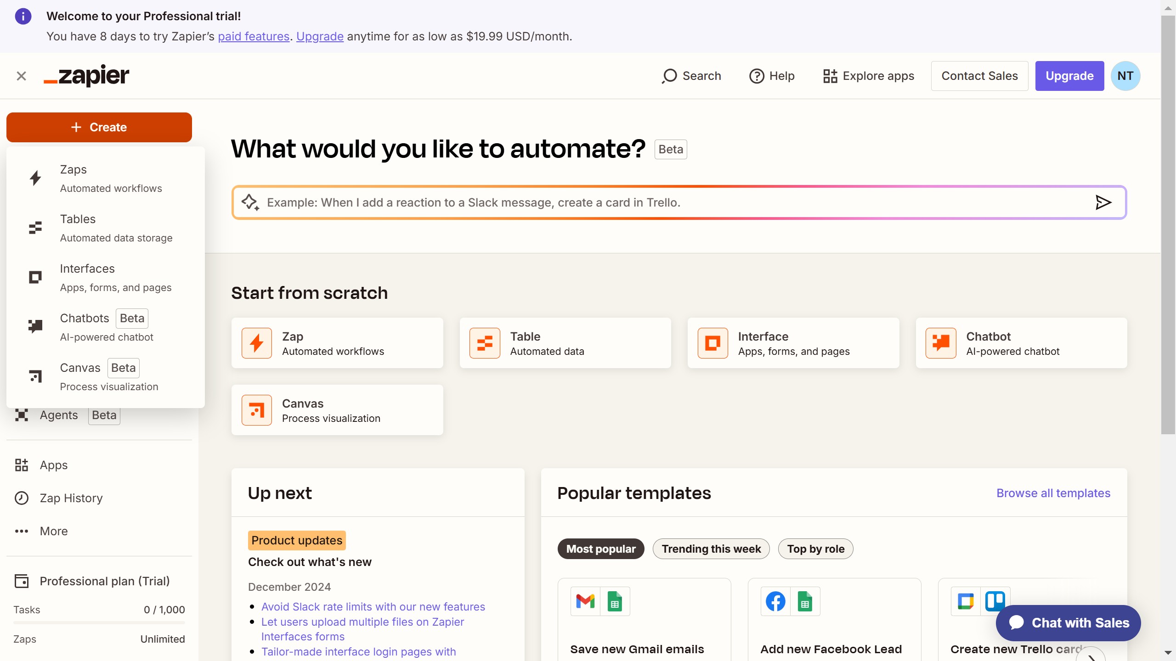Click the Contact Sales button
1176x661 pixels.
coord(979,76)
